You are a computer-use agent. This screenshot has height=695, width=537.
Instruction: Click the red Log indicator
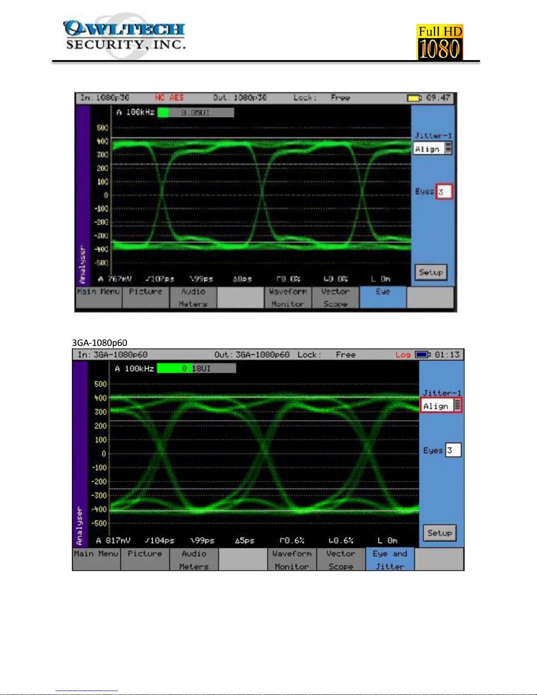click(403, 355)
